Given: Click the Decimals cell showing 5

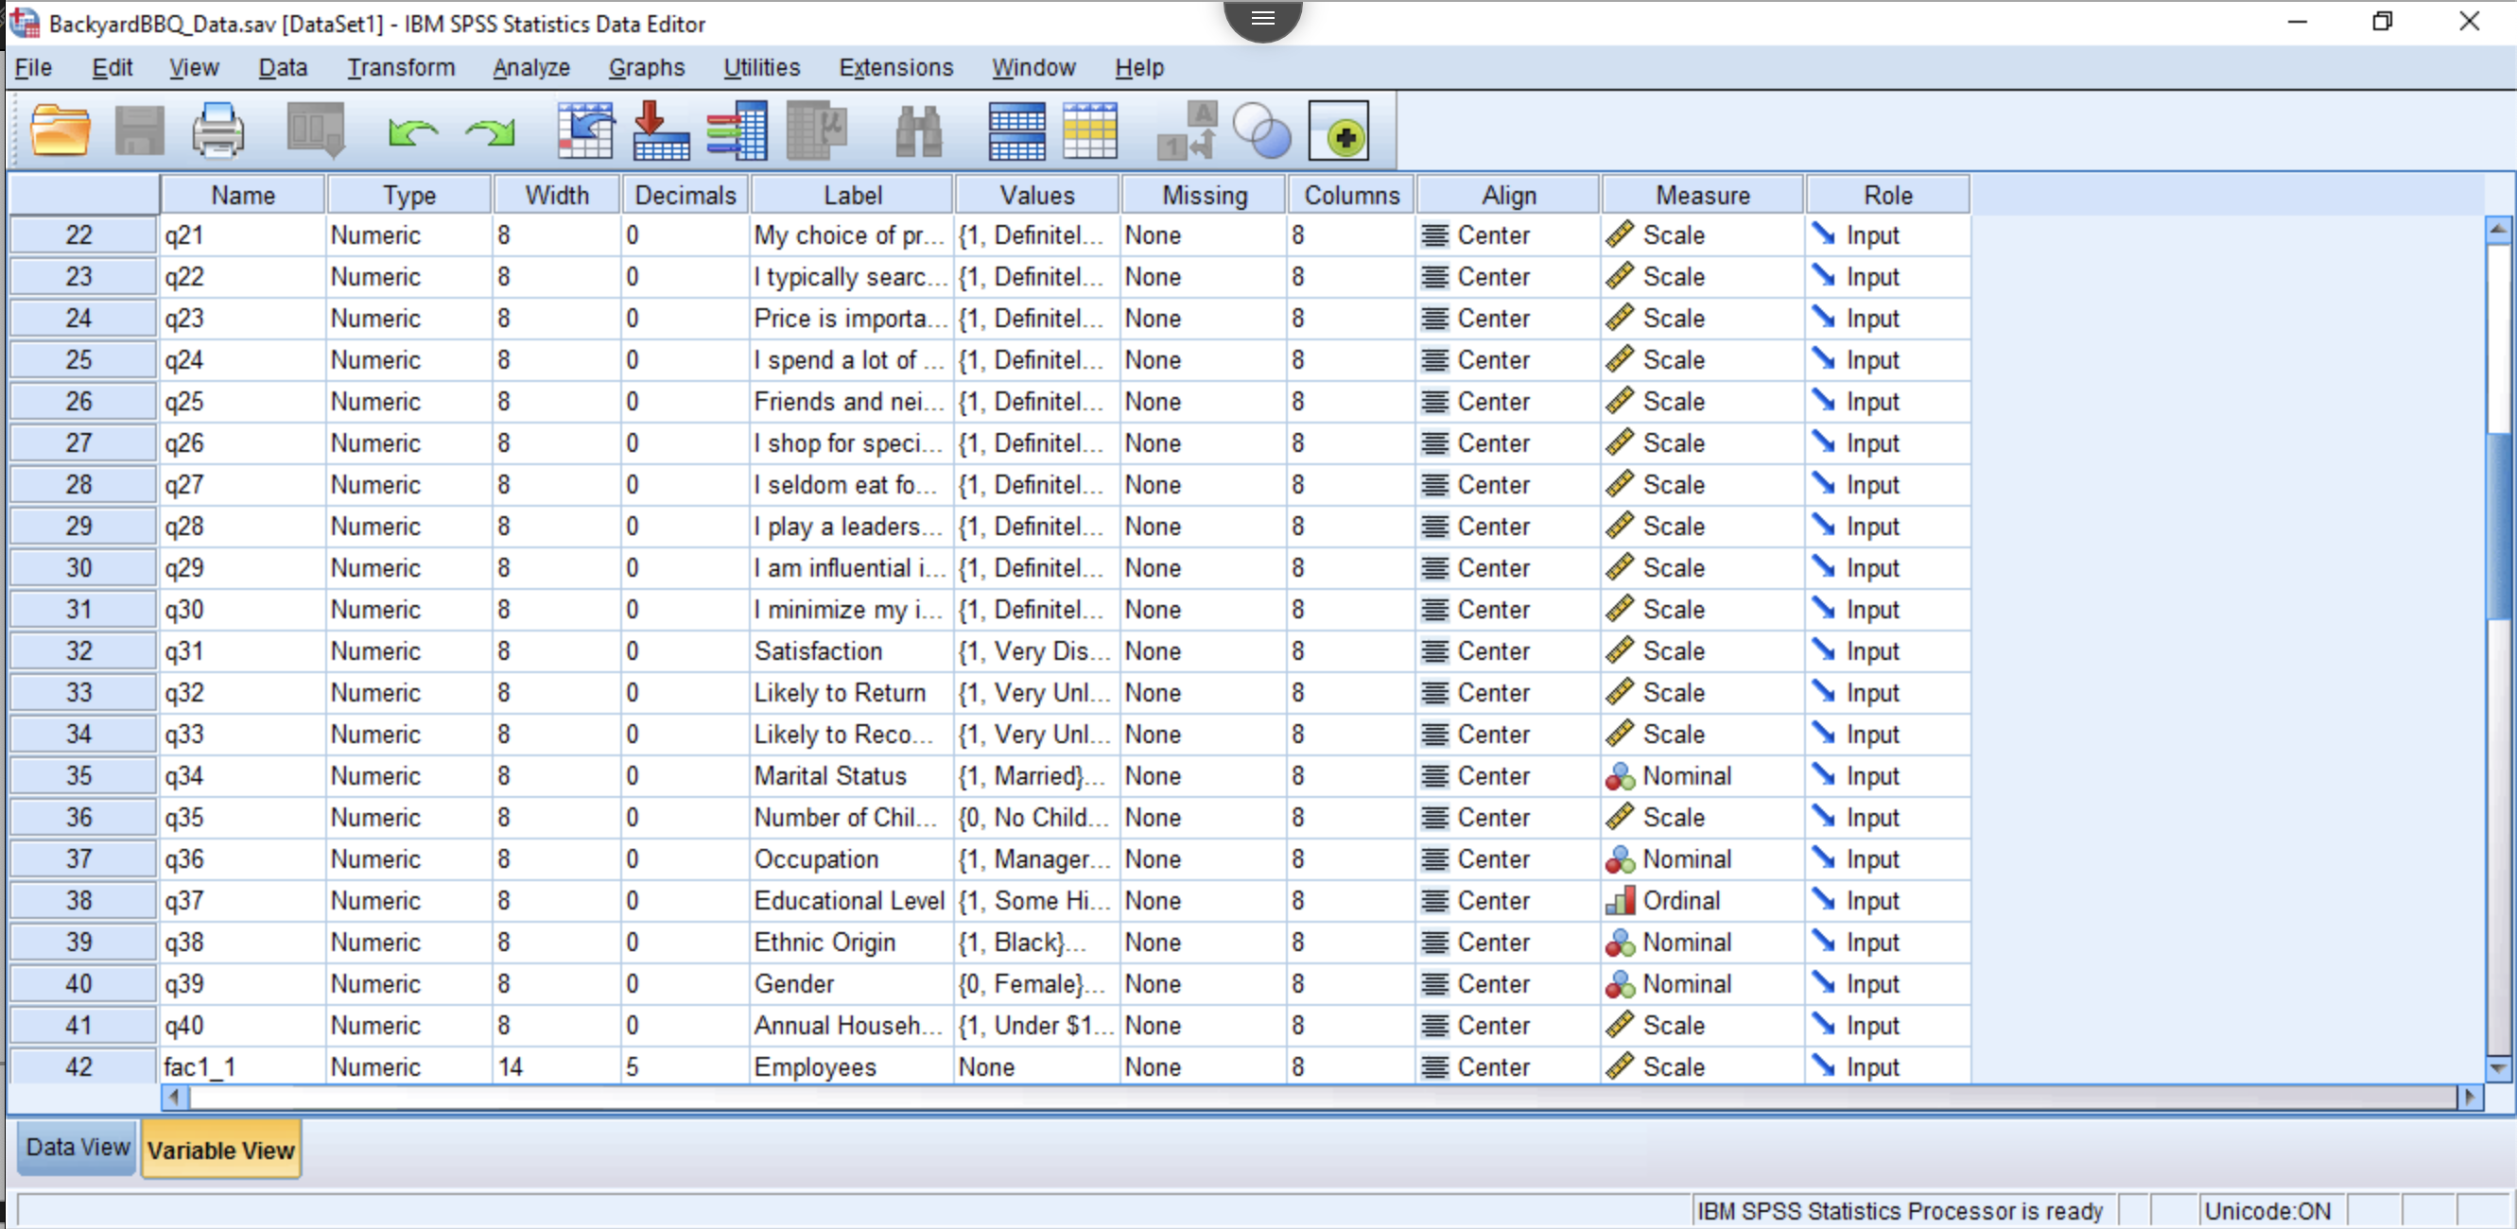Looking at the screenshot, I should [685, 1065].
